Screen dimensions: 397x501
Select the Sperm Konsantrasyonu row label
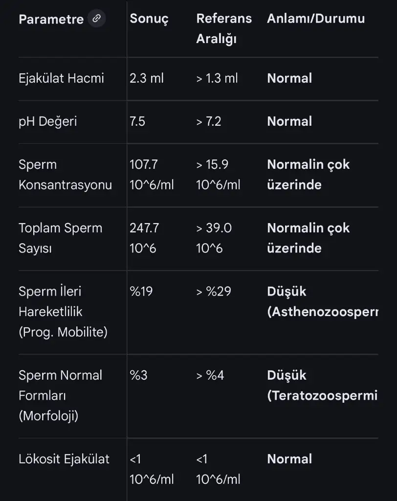[65, 175]
